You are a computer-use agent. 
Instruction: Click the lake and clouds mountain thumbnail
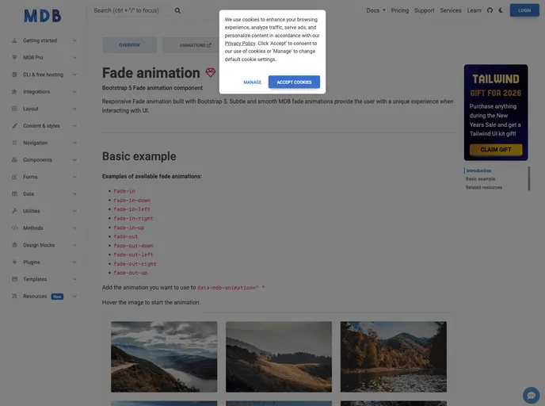click(164, 357)
